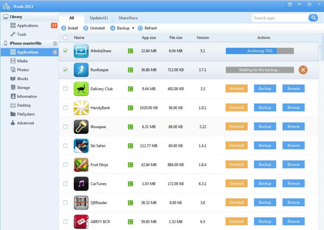Screen dimensions: 324x230
Task: Check the Fruit Ninja checkbox
Action: 65,165
